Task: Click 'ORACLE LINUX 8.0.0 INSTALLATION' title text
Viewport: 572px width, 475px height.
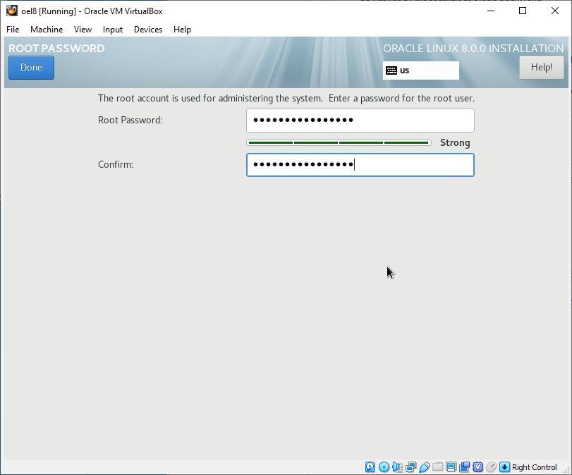Action: (x=473, y=48)
